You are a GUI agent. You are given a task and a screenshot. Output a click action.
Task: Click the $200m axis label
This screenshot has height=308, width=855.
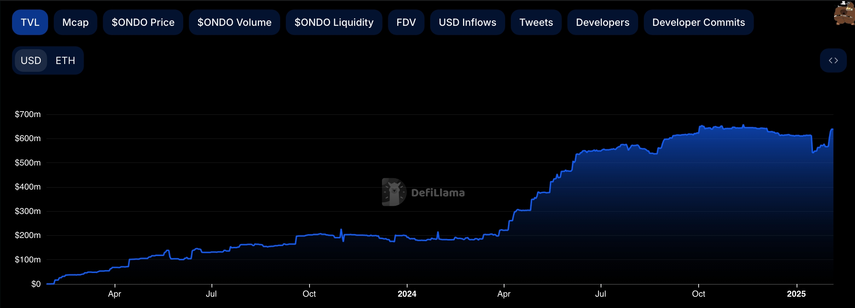[x=28, y=235]
